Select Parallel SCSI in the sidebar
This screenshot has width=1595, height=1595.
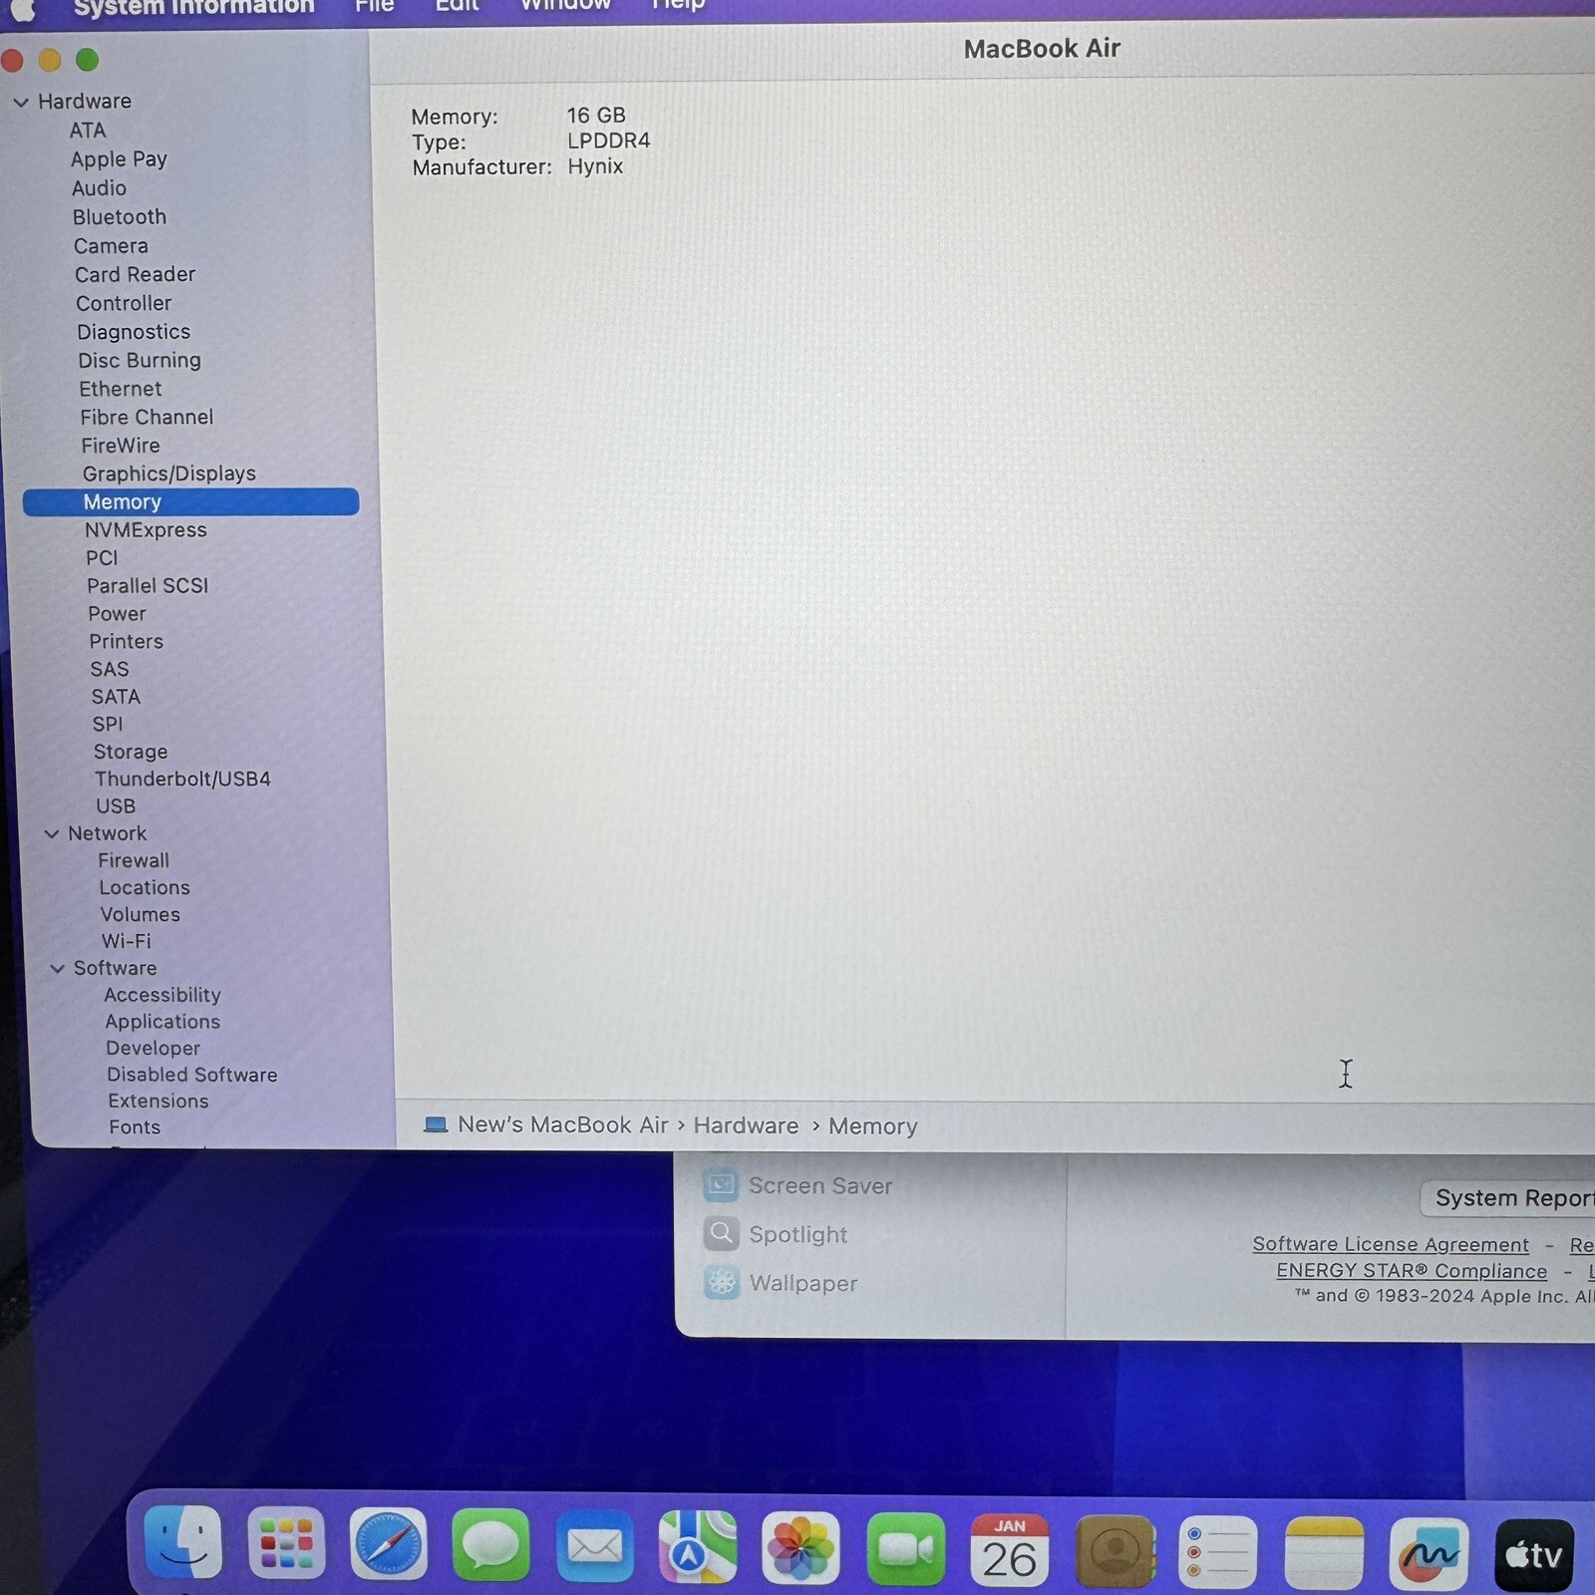[148, 586]
